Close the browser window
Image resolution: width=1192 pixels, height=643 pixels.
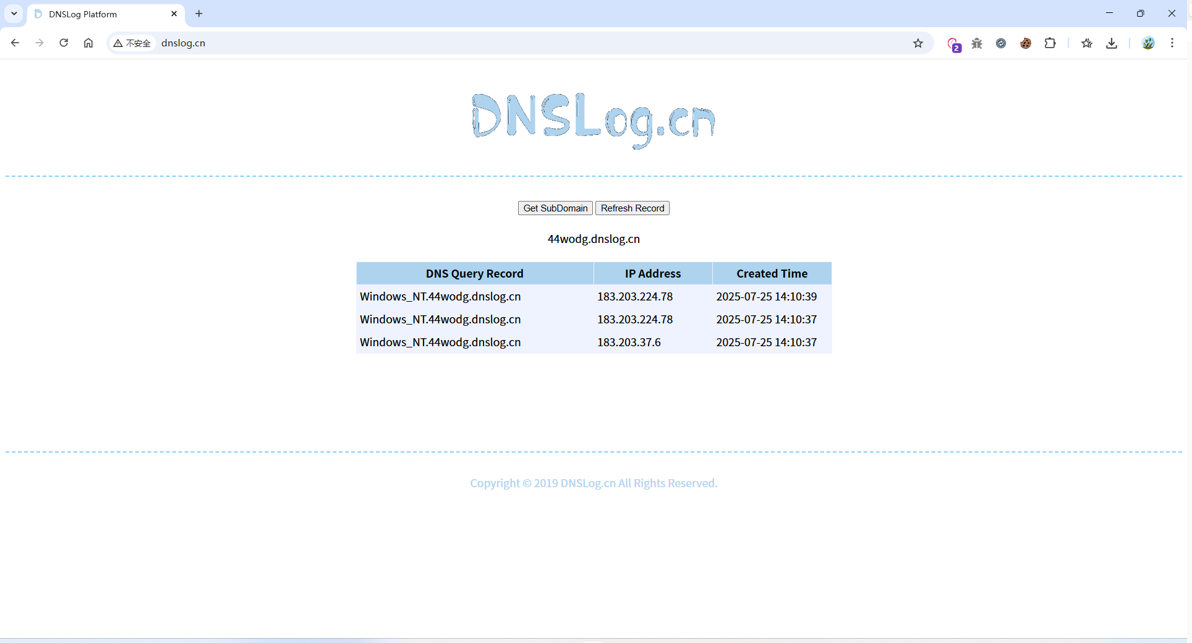[1172, 13]
